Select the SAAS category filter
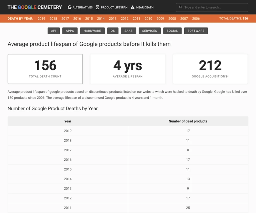The height and width of the screenshot is (213, 256). click(x=128, y=30)
